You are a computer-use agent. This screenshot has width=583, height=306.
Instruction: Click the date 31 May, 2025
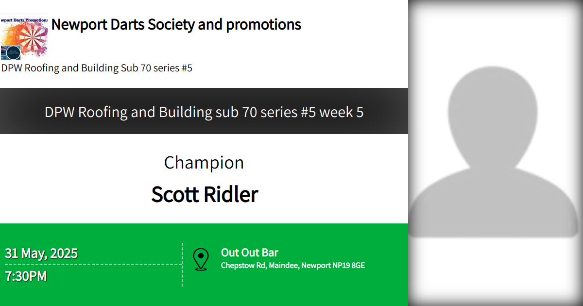click(x=41, y=254)
